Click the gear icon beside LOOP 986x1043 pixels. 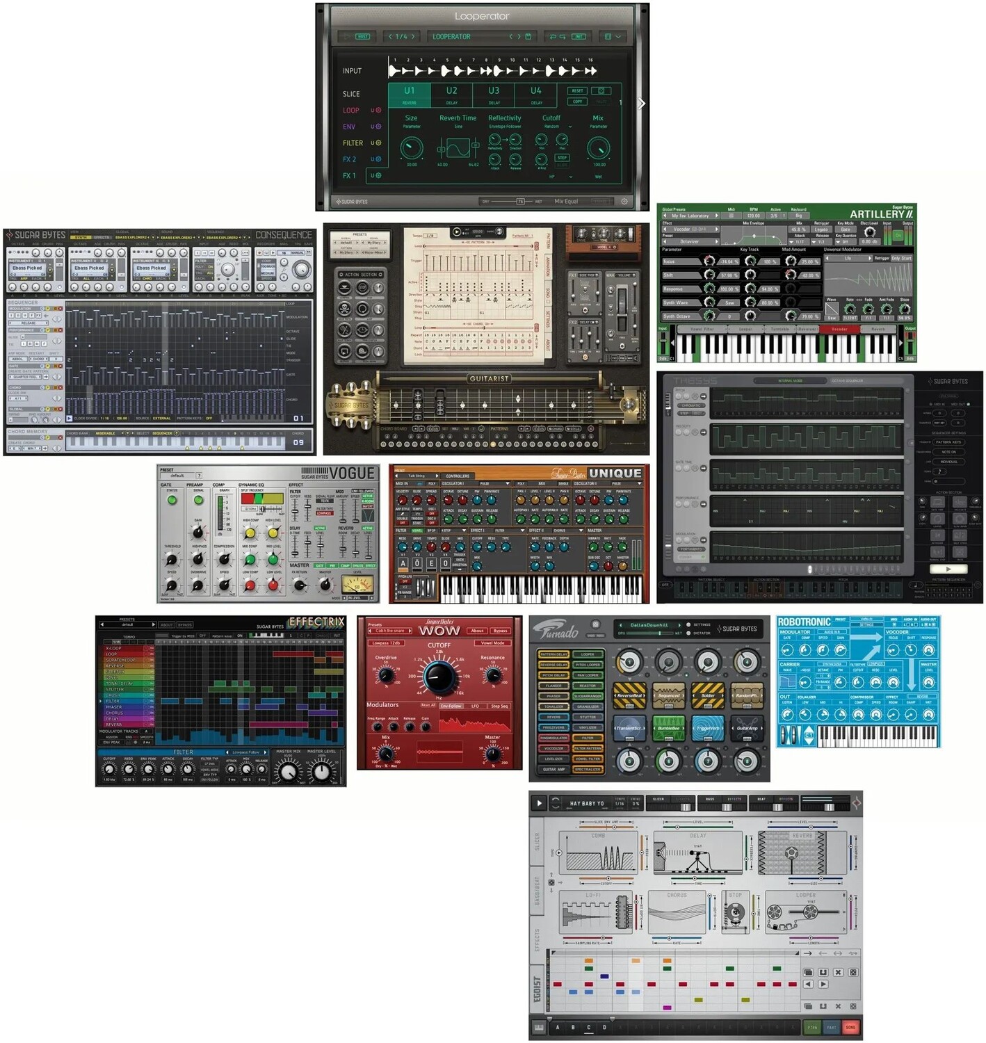[x=378, y=111]
